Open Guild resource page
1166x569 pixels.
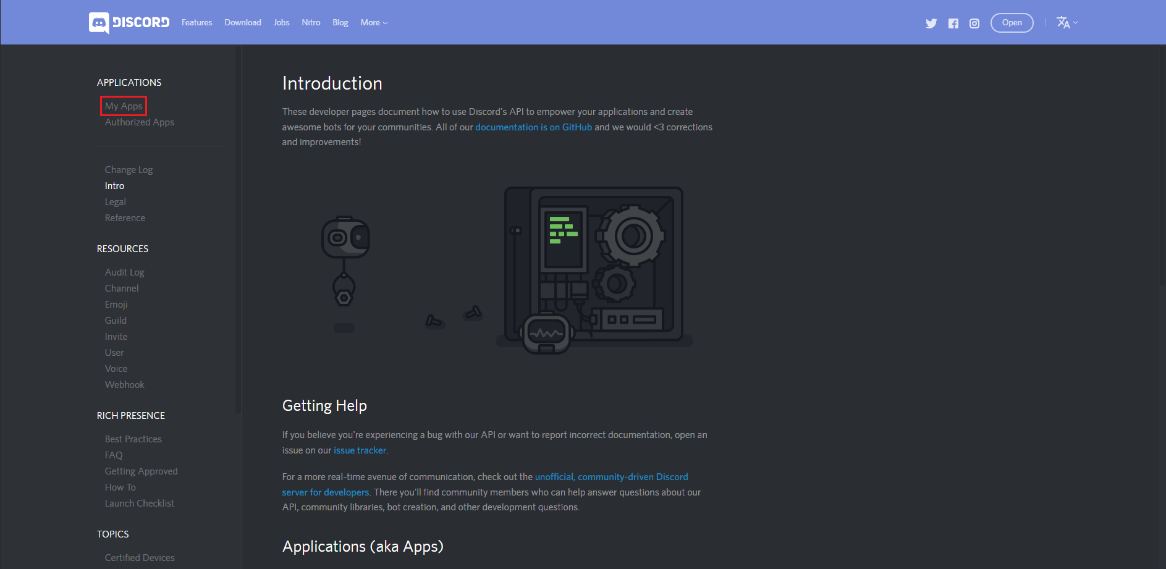116,321
